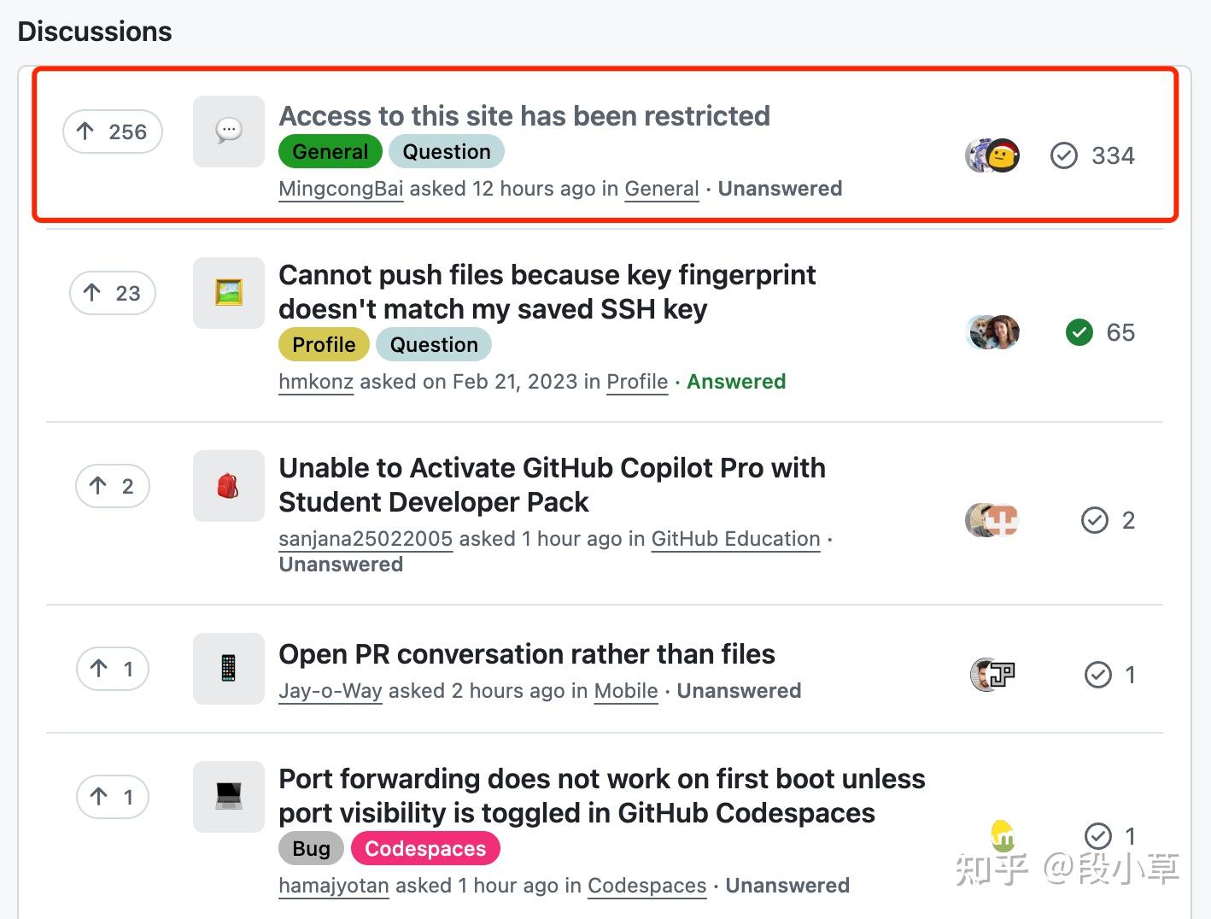Upvote the restricted site discussion

pyautogui.click(x=112, y=132)
